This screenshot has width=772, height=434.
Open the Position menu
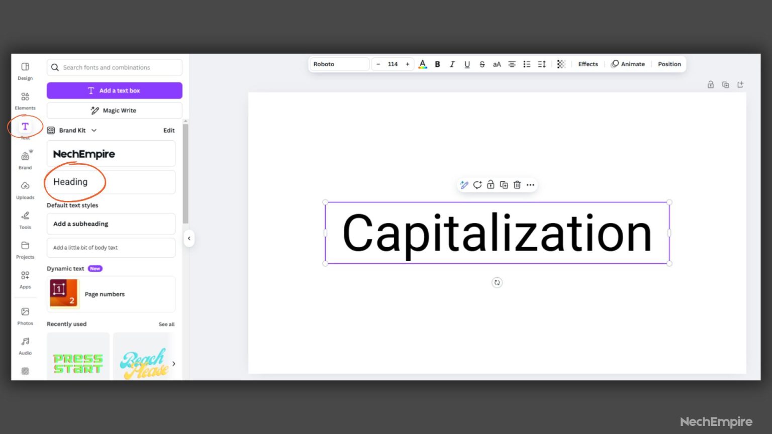pos(669,64)
